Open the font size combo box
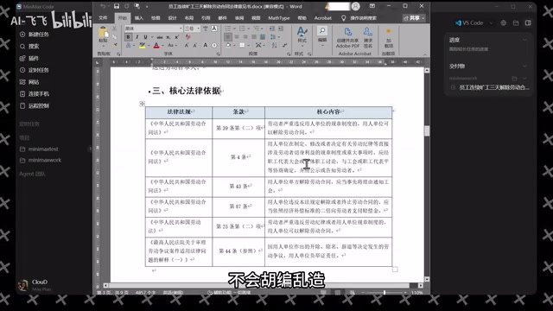Image resolution: width=553 pixels, height=311 pixels. (192, 29)
